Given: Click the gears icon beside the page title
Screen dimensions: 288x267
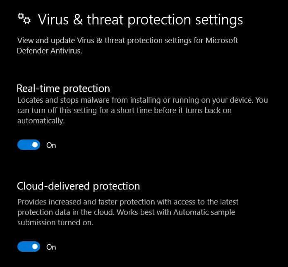Looking at the screenshot, I should point(24,19).
